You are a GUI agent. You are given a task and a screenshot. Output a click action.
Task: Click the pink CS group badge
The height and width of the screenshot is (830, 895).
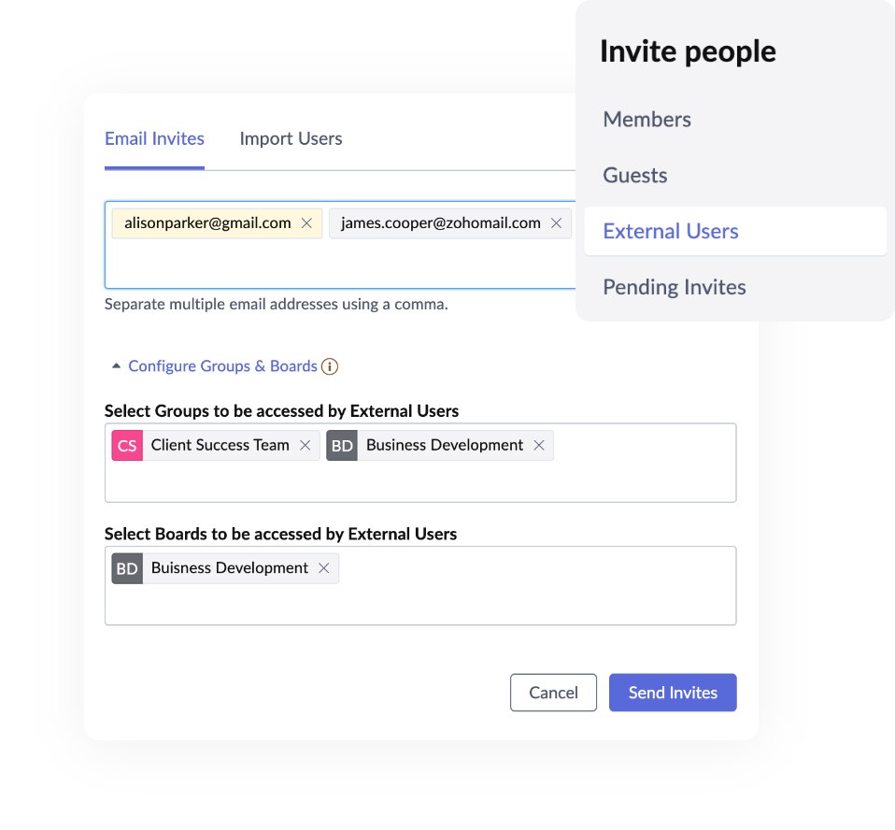click(x=127, y=446)
